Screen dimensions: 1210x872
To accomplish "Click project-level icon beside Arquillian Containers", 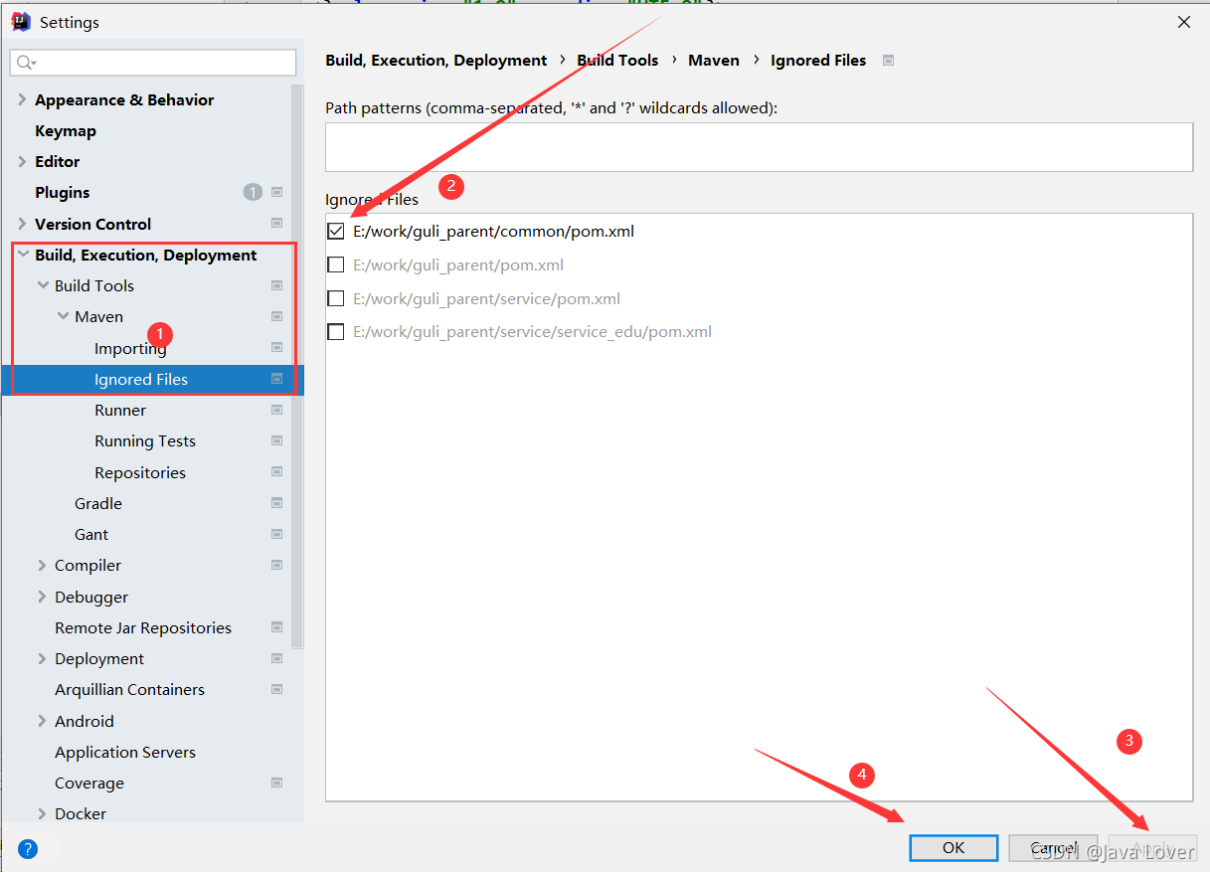I will (x=277, y=689).
